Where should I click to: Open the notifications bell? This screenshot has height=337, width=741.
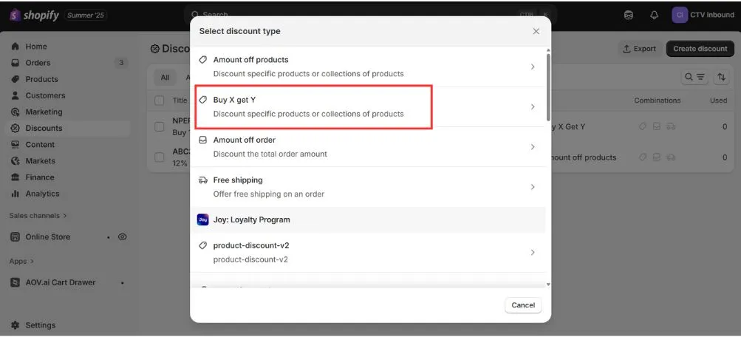[x=654, y=15]
